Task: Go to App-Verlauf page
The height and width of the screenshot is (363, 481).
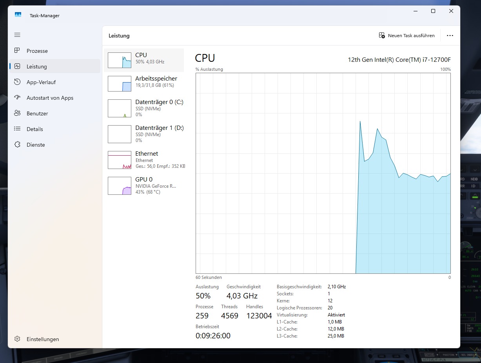Action: pyautogui.click(x=55, y=82)
